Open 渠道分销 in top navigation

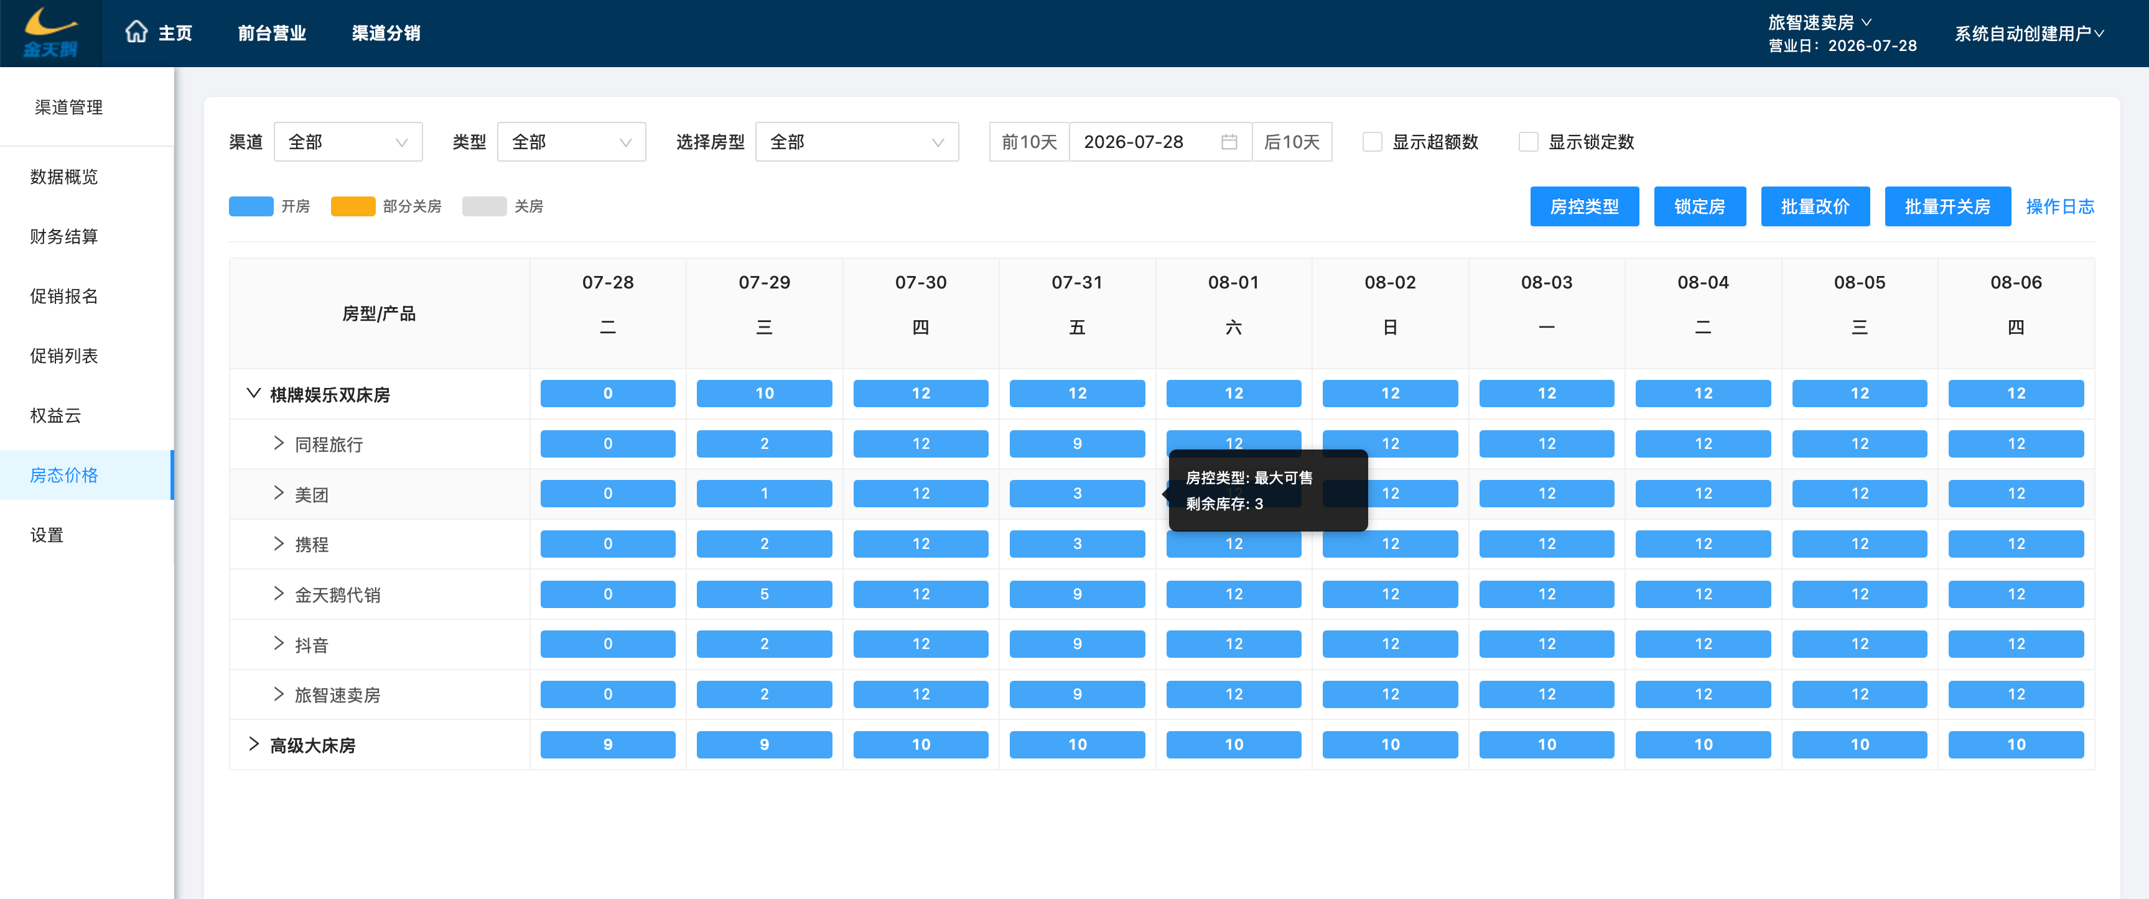tap(386, 34)
